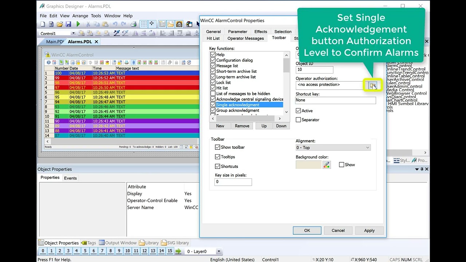This screenshot has width=466, height=262.
Task: Open operator authorization selection button
Action: pos(372,86)
